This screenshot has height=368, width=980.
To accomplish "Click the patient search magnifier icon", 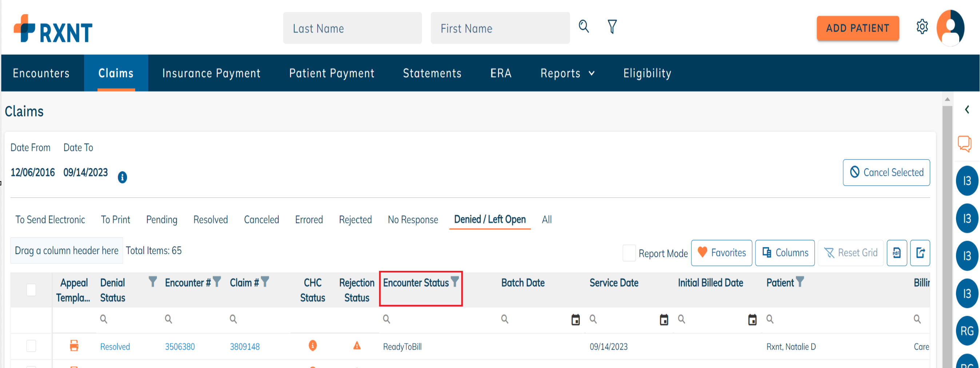I will (583, 27).
